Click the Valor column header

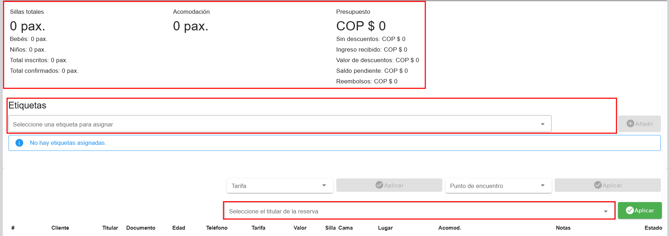point(300,228)
